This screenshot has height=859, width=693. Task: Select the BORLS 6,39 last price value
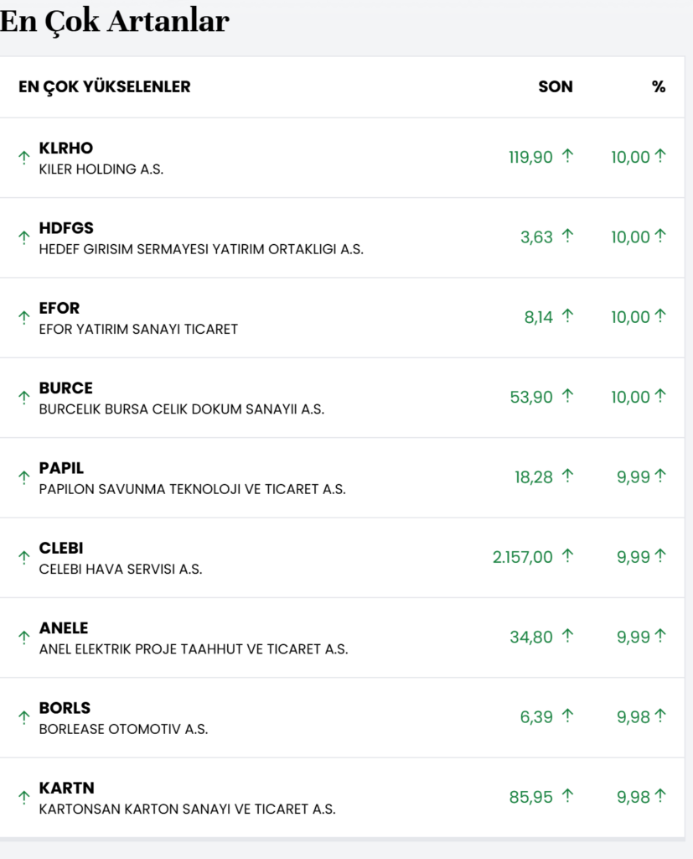point(536,716)
